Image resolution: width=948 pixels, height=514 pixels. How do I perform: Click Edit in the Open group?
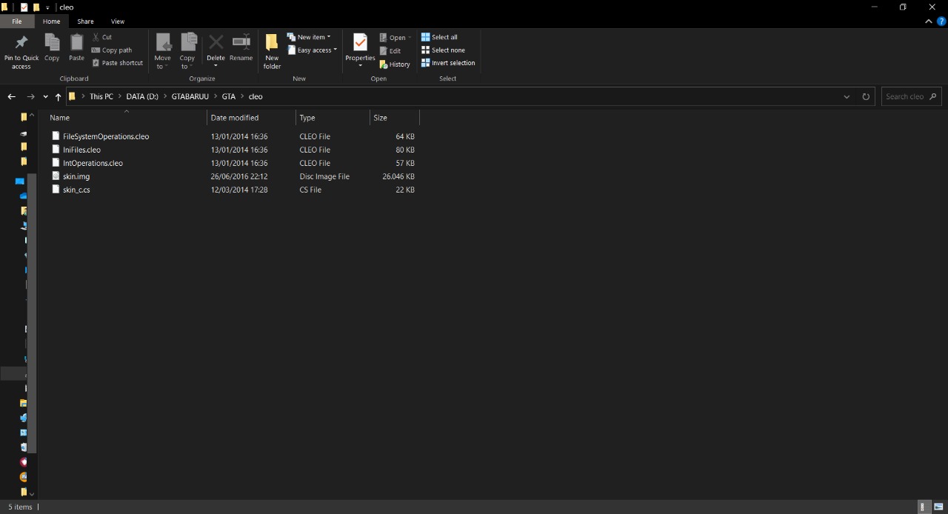tap(390, 51)
